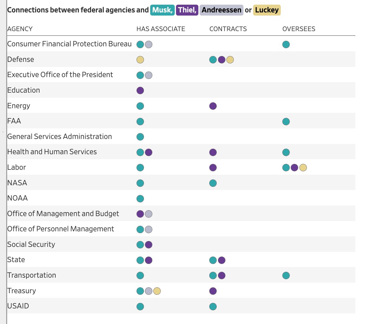Click the Labor agency label
Image resolution: width=370 pixels, height=324 pixels.
pos(16,167)
